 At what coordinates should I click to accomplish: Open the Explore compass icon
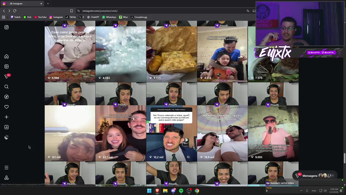(6, 97)
